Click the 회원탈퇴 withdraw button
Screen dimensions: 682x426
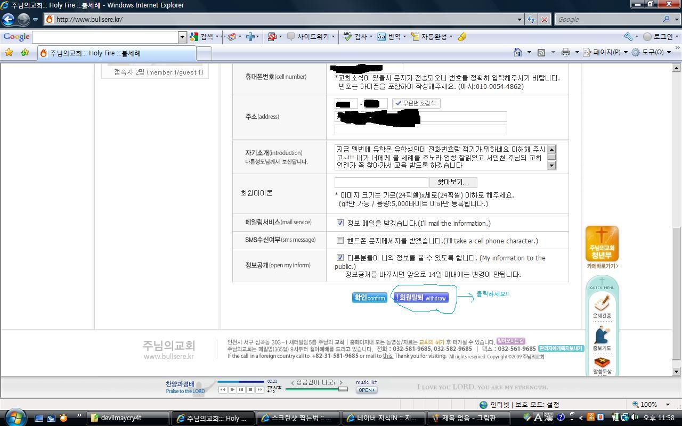(x=421, y=298)
